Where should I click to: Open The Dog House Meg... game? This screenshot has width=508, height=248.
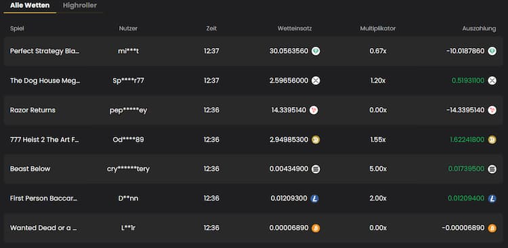pos(45,81)
